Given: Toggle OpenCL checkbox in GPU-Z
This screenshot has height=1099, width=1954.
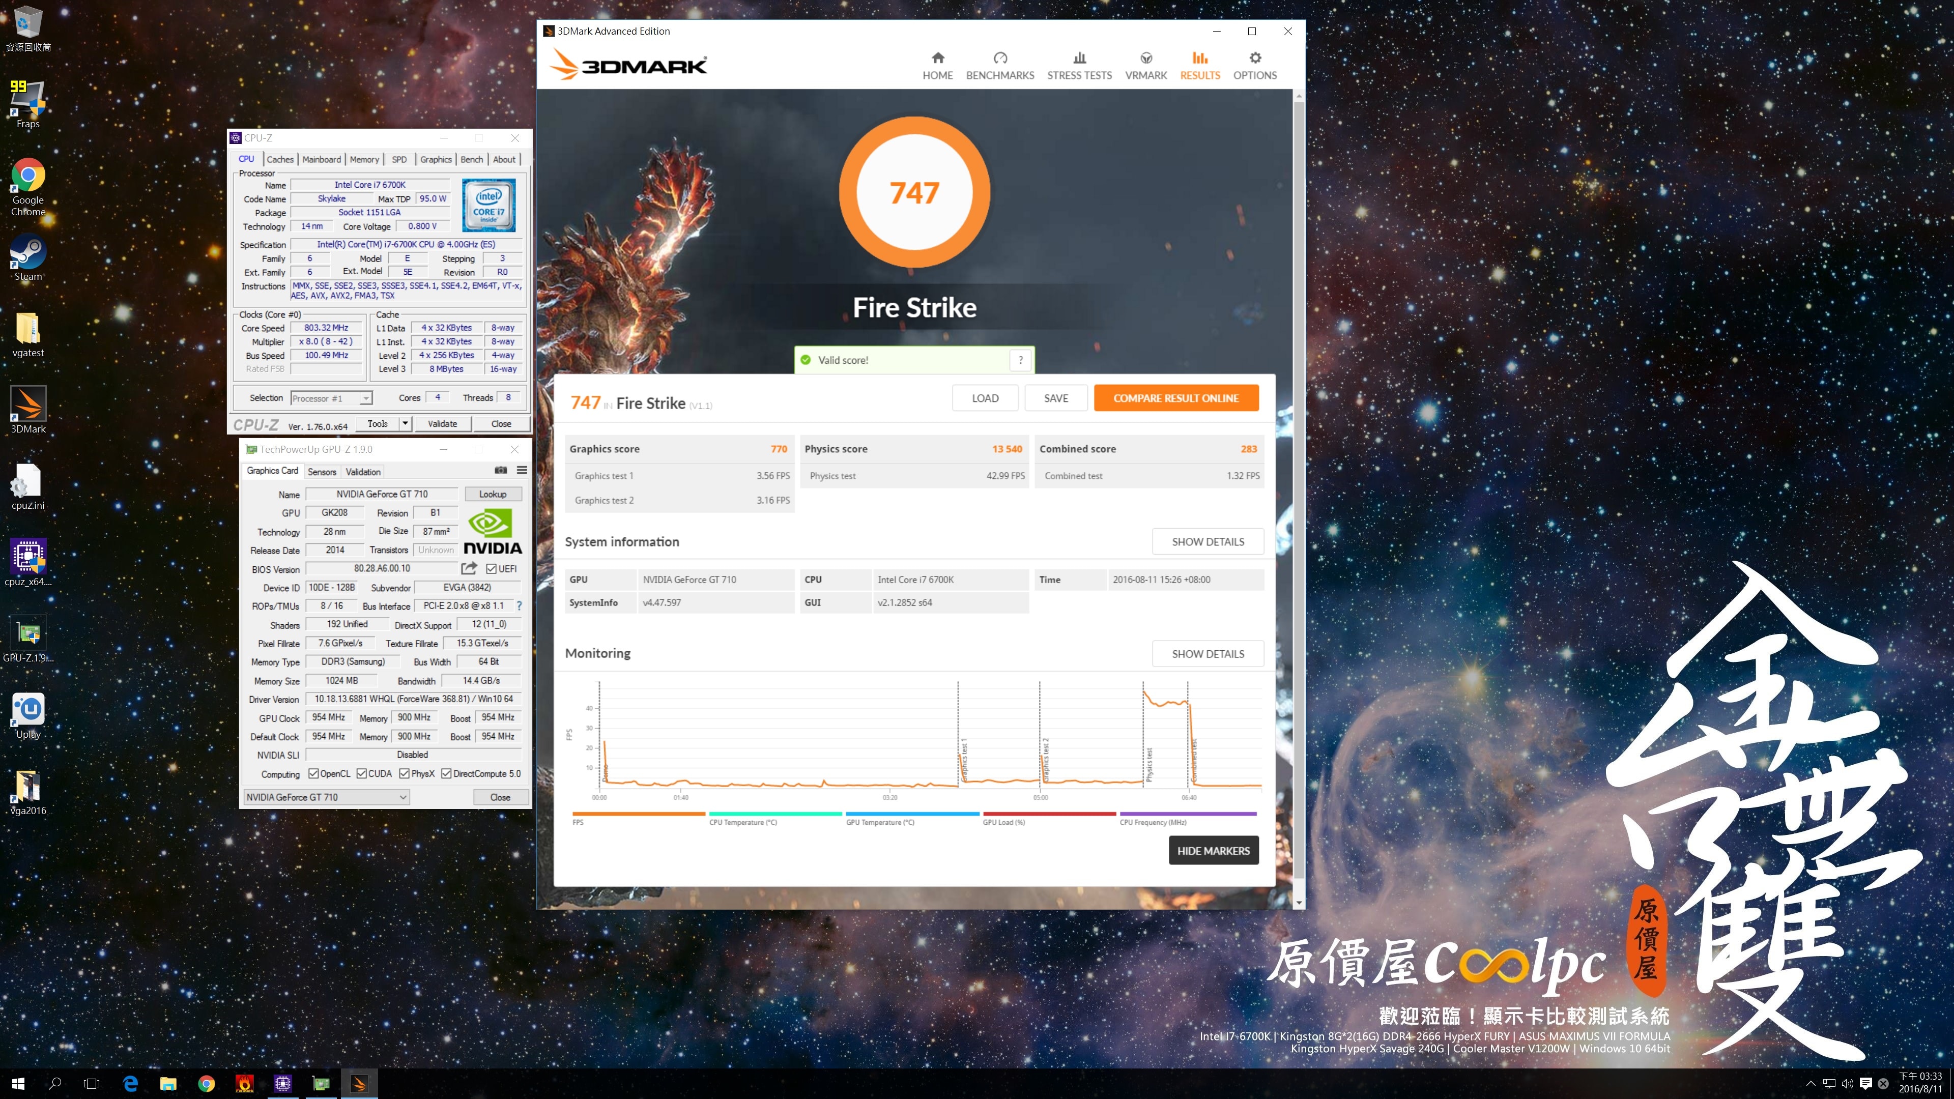Looking at the screenshot, I should click(x=313, y=773).
